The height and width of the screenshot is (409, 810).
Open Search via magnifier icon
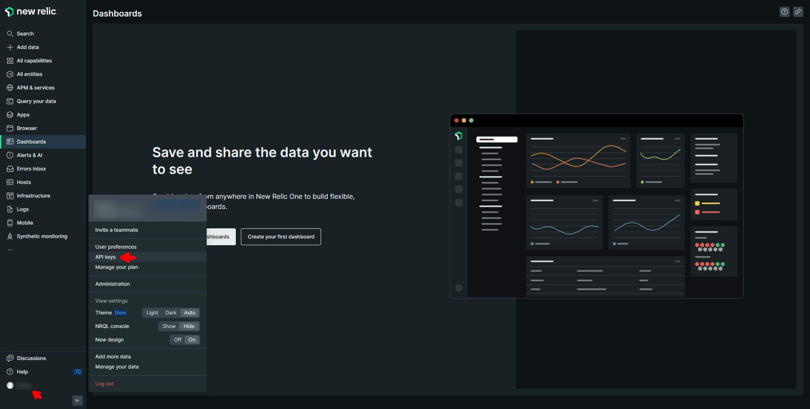point(10,34)
